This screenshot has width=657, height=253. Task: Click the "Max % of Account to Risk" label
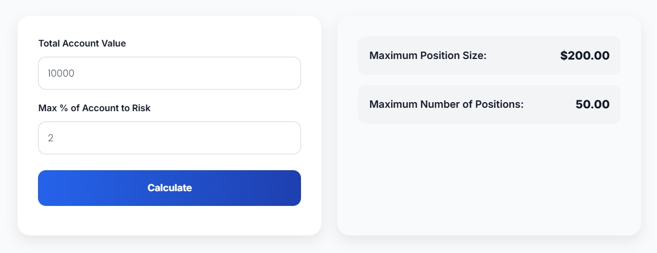(x=94, y=108)
